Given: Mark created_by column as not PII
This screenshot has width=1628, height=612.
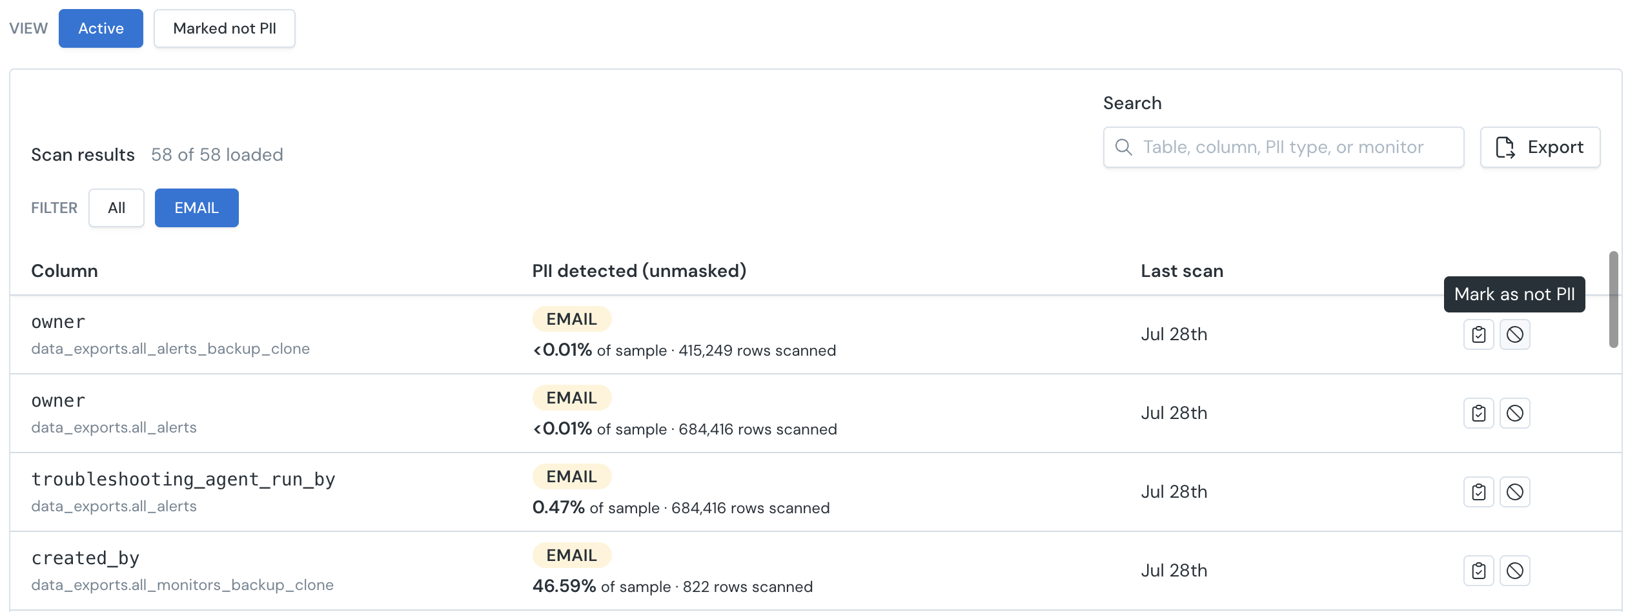Looking at the screenshot, I should pos(1514,571).
